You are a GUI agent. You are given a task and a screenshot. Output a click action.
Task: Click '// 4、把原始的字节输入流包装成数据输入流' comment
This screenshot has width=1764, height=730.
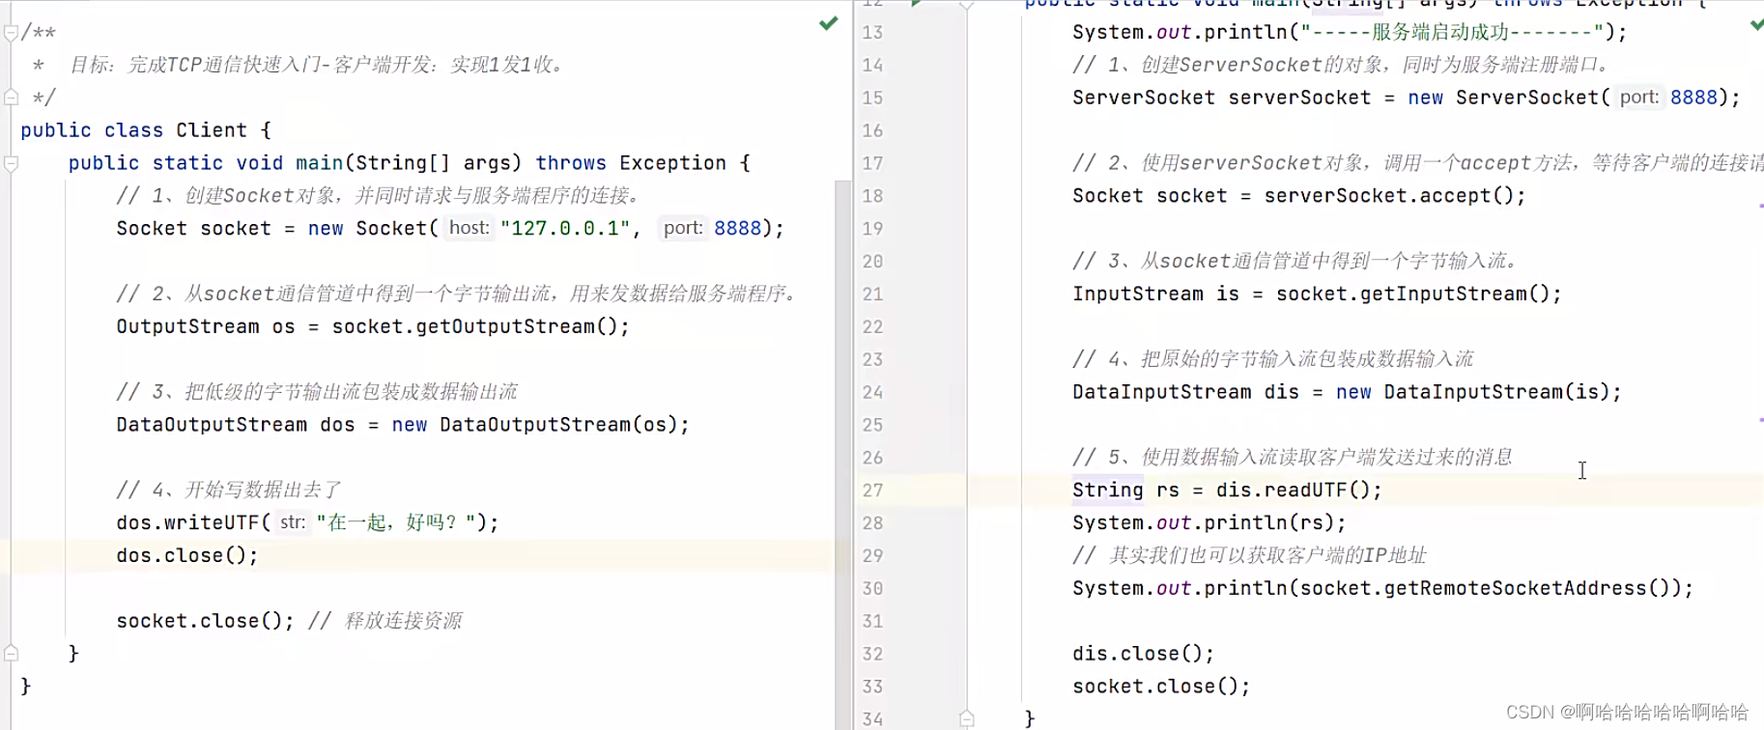click(1273, 359)
